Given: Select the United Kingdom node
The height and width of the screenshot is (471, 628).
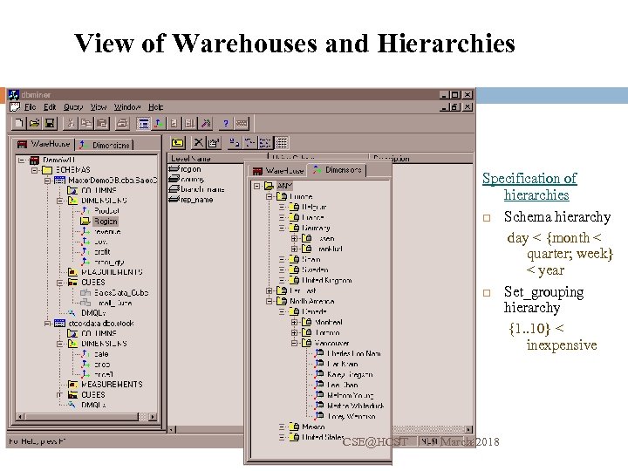Looking at the screenshot, I should 327,280.
